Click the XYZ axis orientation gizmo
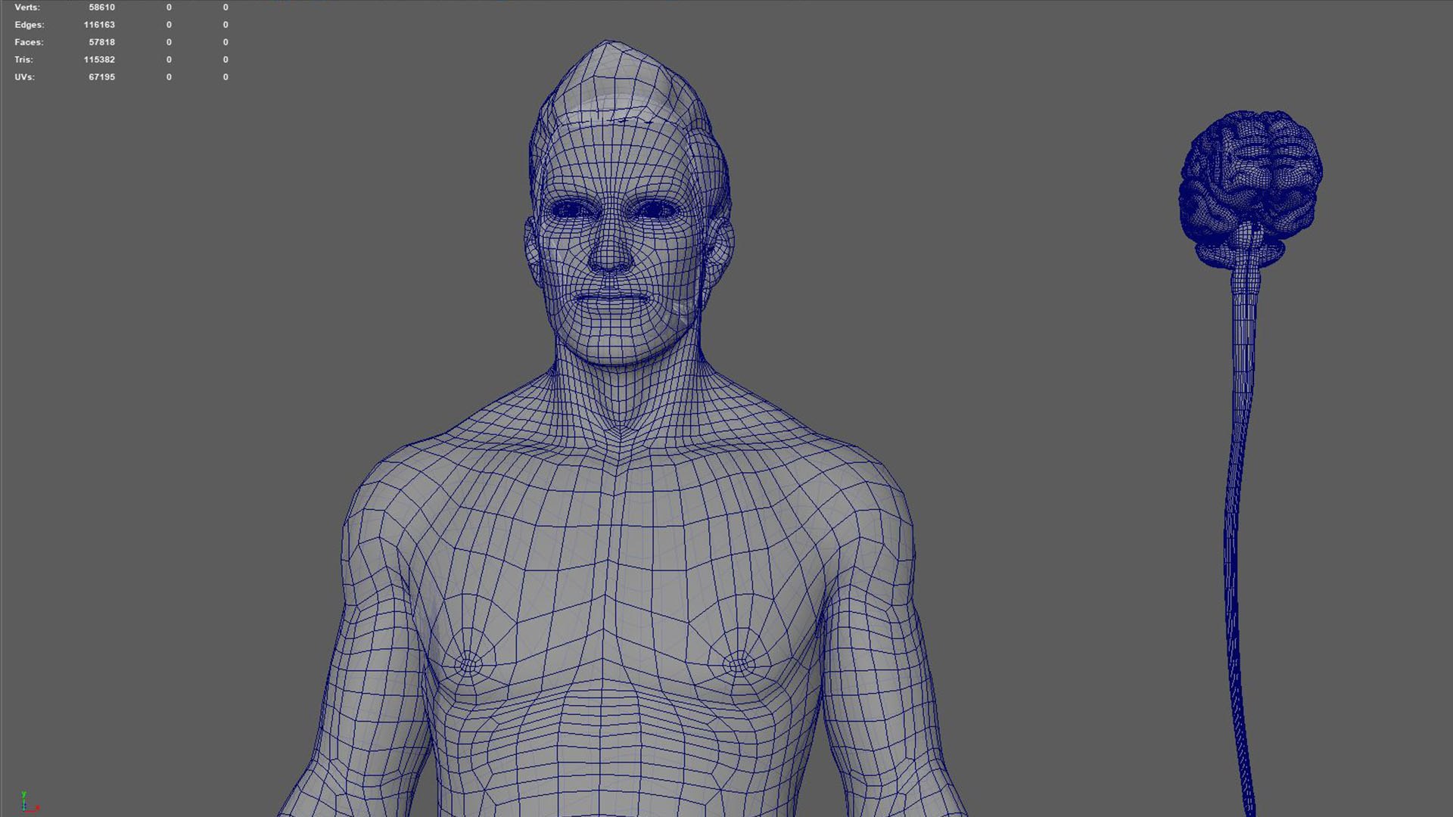Viewport: 1453px width, 817px height. point(29,802)
